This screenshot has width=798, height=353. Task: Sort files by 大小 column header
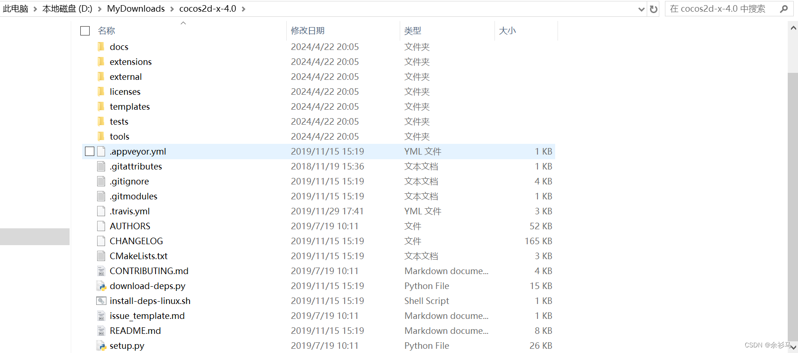pyautogui.click(x=507, y=31)
